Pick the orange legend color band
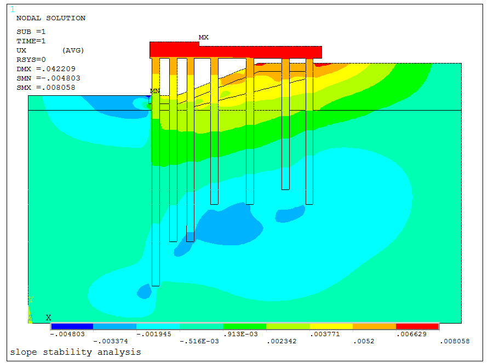The width and height of the screenshot is (488, 363). 374,326
